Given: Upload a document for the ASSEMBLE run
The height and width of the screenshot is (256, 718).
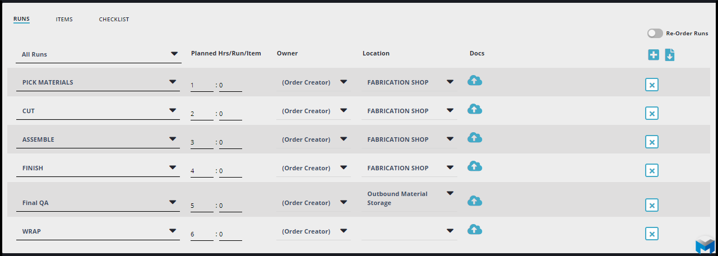Looking at the screenshot, I should pos(475,138).
